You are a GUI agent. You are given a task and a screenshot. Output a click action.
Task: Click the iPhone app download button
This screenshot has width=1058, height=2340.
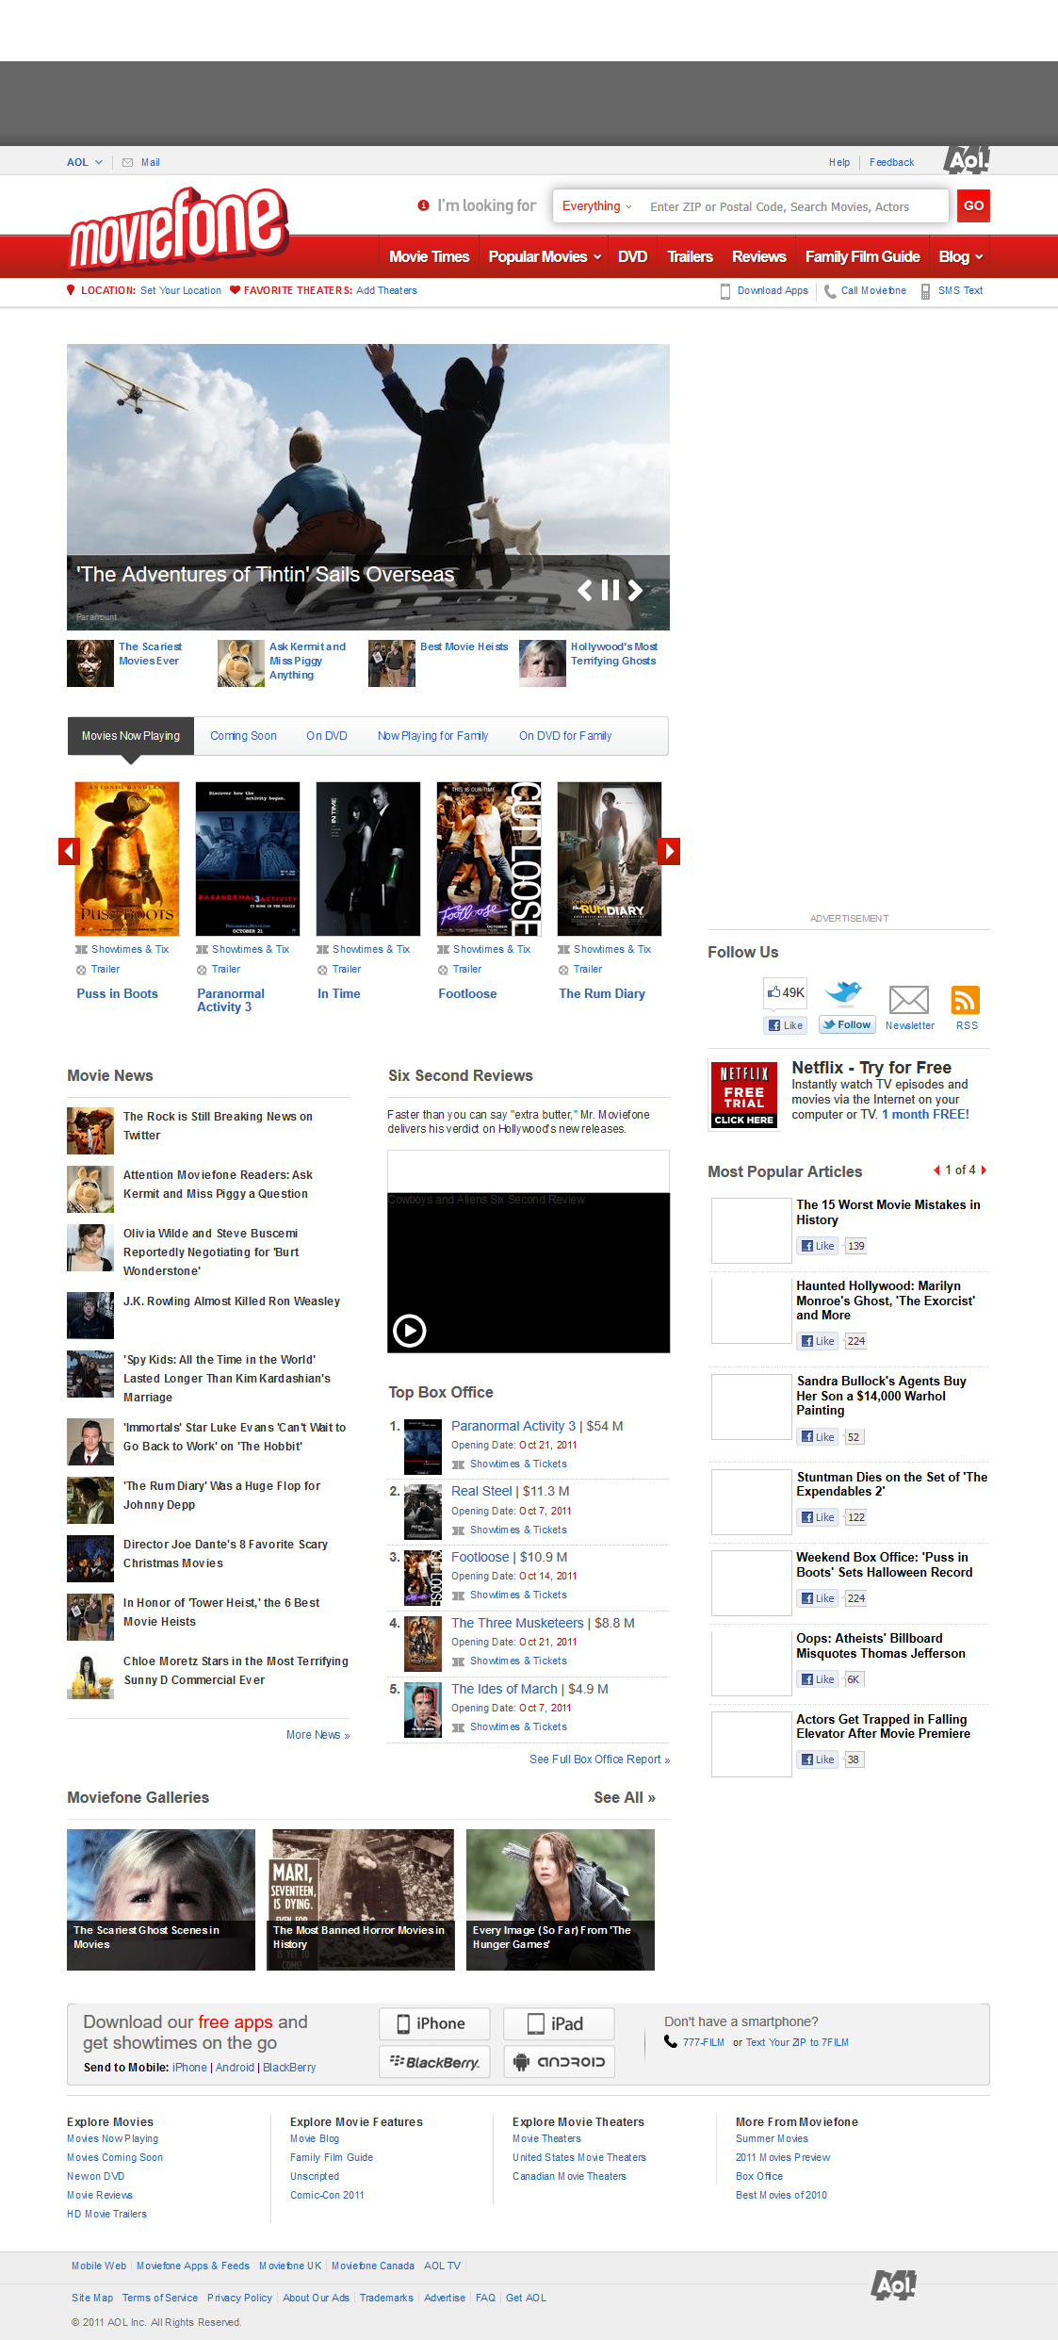(x=434, y=2023)
